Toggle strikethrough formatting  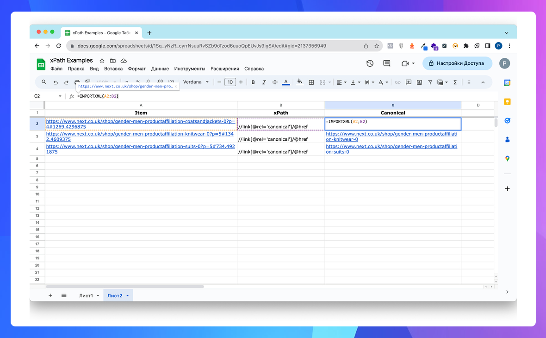(x=275, y=82)
